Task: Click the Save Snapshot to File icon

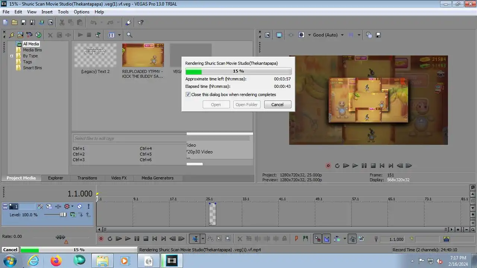Action: click(x=378, y=35)
